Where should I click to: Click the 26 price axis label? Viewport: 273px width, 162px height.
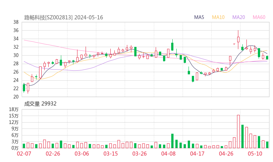(x=16, y=72)
